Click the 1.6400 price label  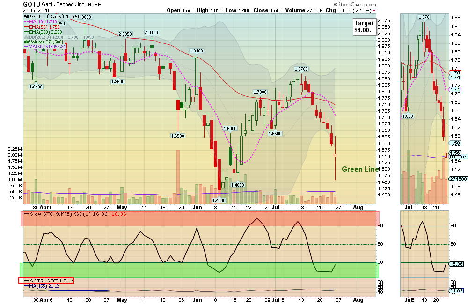click(230, 129)
